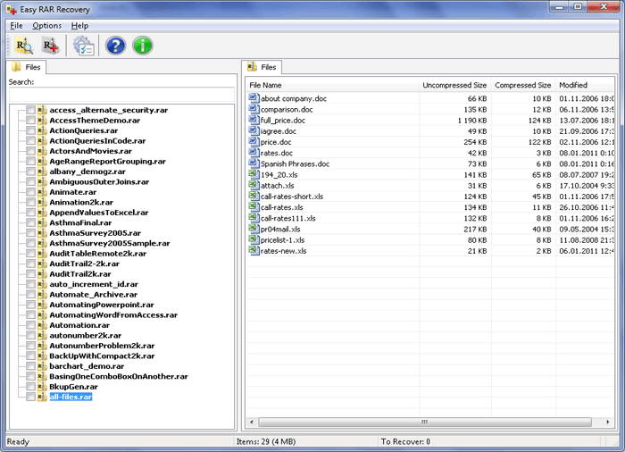This screenshot has height=452, width=625.
Task: Enable the checkbox for AuditTableRemote2k.rar
Action: 30,254
